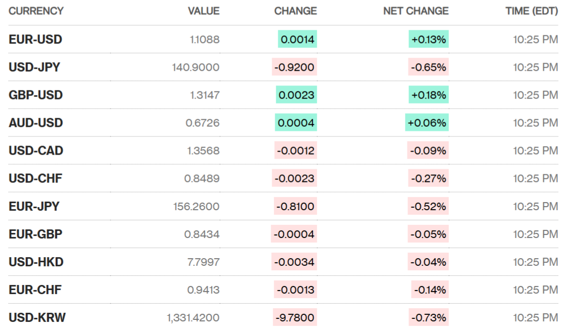Open EUR-JPY cross rate
The width and height of the screenshot is (569, 328).
click(34, 206)
